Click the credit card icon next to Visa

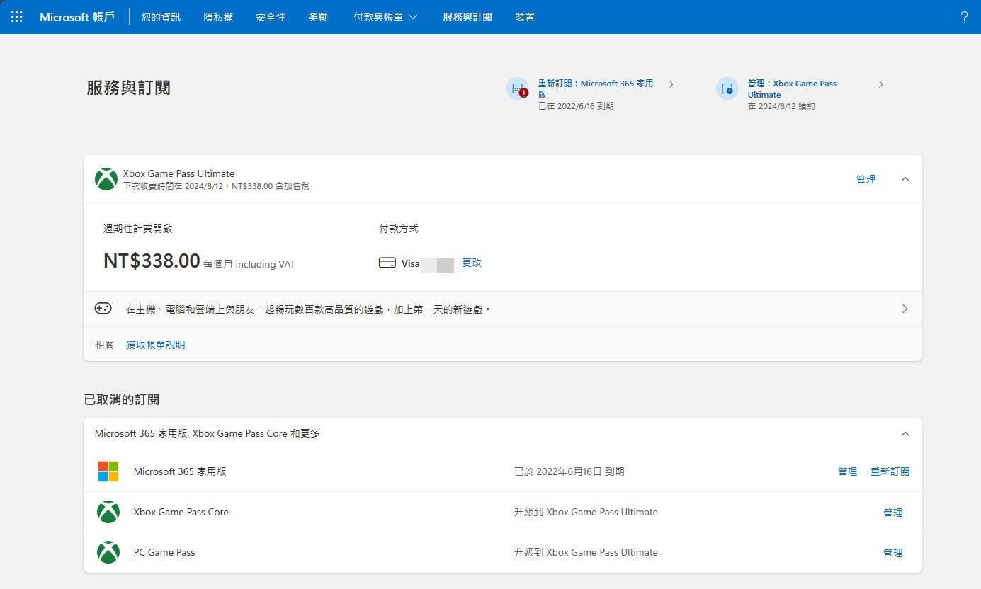coord(387,263)
